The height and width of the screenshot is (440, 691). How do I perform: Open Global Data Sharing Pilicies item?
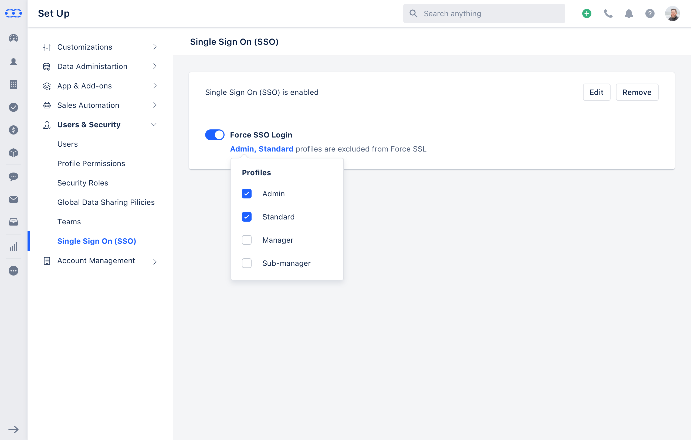tap(106, 202)
